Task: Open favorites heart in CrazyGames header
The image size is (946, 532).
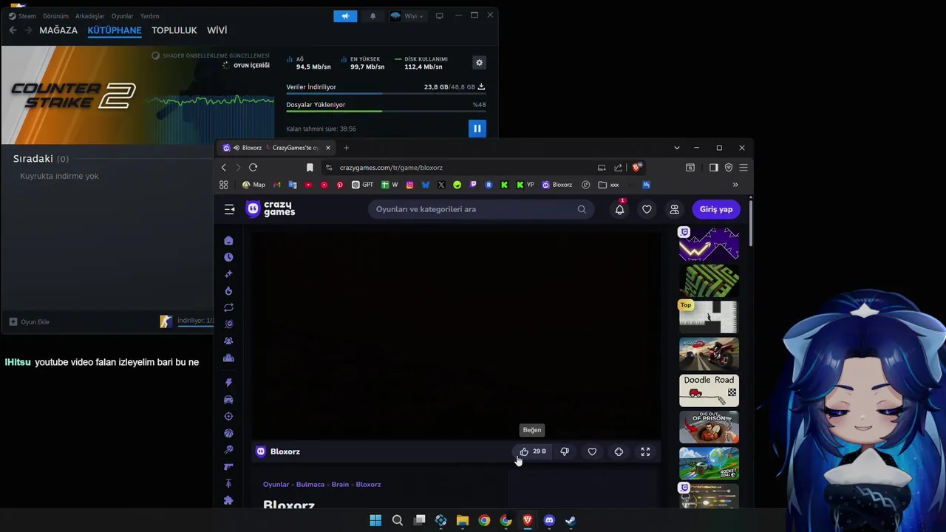Action: pos(647,210)
